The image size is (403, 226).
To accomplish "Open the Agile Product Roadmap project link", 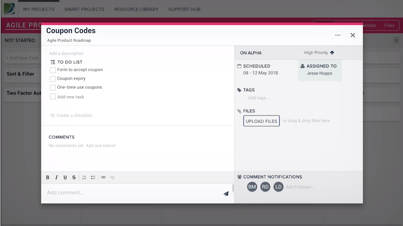I will click(x=69, y=40).
